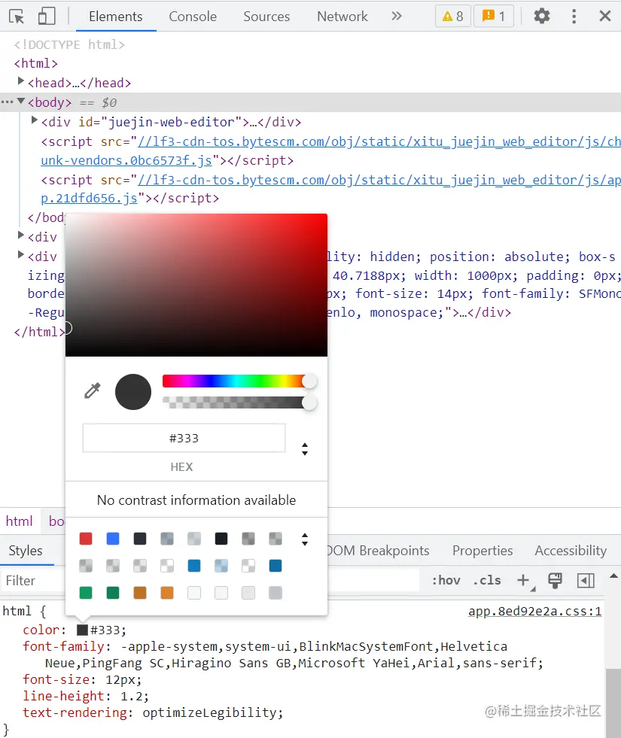Viewport: 621px width, 738px height.
Task: Open the Accessibility tab
Action: 571,551
